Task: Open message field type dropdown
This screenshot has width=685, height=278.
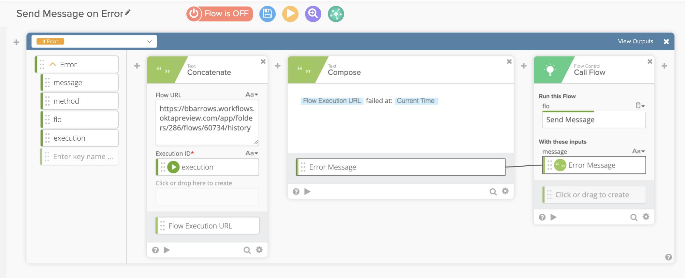Action: click(638, 151)
